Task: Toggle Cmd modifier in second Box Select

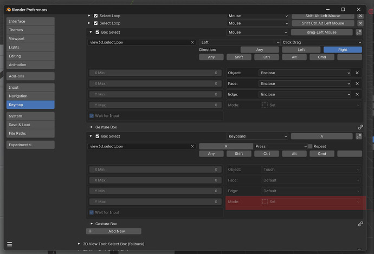Action: 322,154
